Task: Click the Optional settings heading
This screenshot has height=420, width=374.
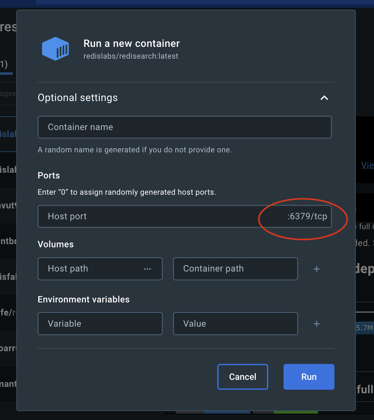Action: coord(78,98)
